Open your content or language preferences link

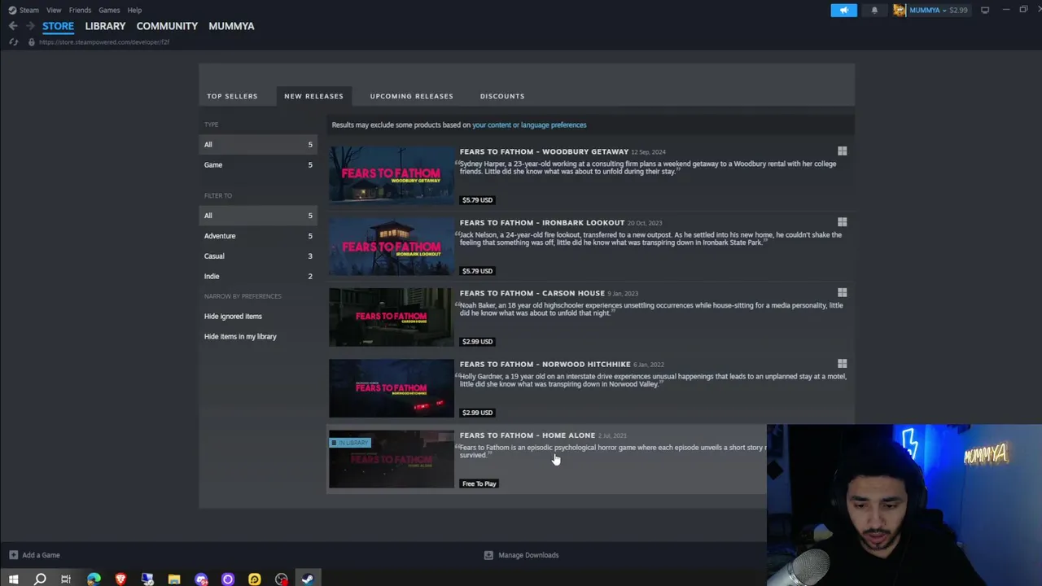(x=529, y=125)
